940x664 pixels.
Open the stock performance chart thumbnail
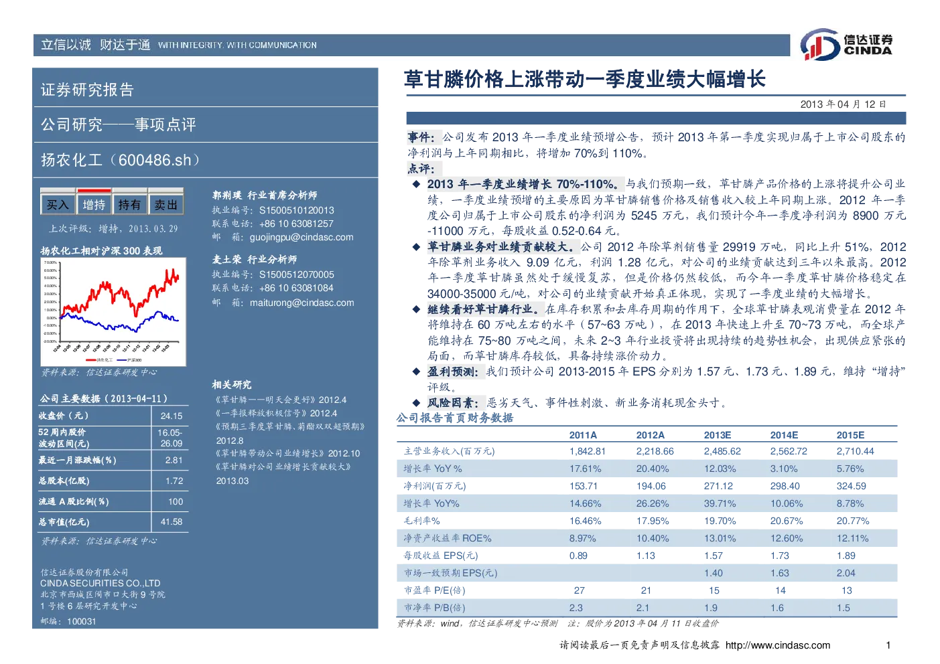pos(113,312)
